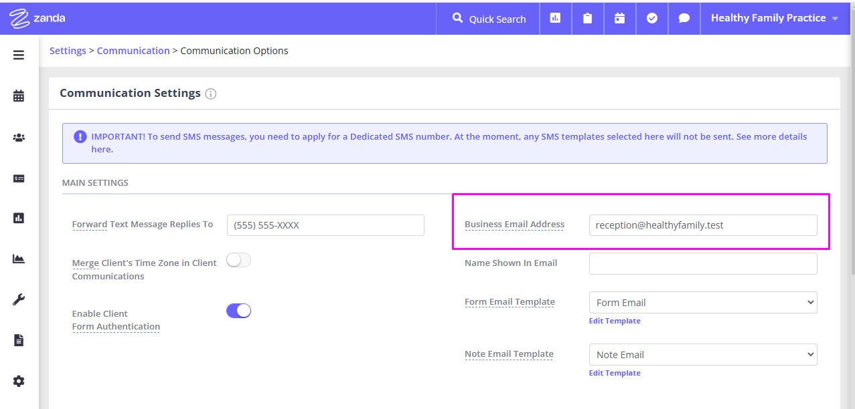Viewport: 855px width, 409px height.
Task: Click the SMS details 'here' link
Action: coord(100,148)
